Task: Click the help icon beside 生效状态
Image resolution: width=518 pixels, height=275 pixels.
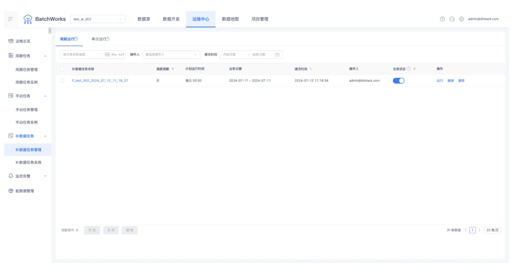Action: coord(409,69)
